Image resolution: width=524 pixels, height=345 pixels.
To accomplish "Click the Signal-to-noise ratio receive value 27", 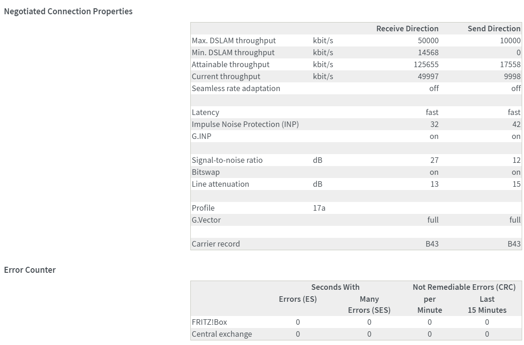I will coord(434,160).
